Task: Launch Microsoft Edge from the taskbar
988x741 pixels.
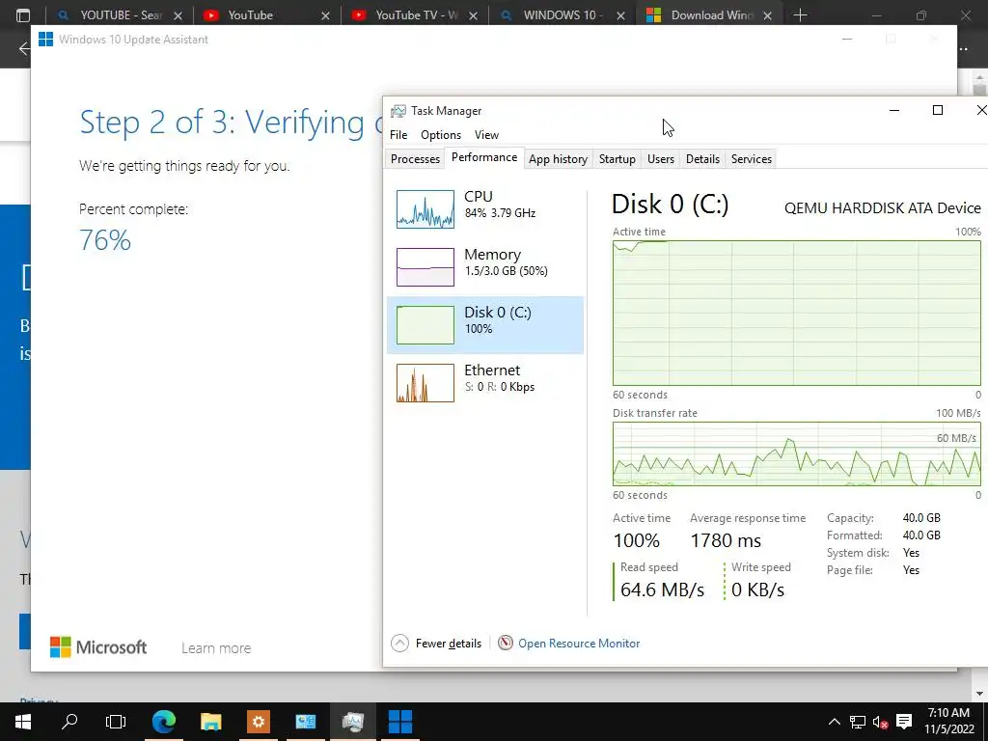Action: pos(164,722)
